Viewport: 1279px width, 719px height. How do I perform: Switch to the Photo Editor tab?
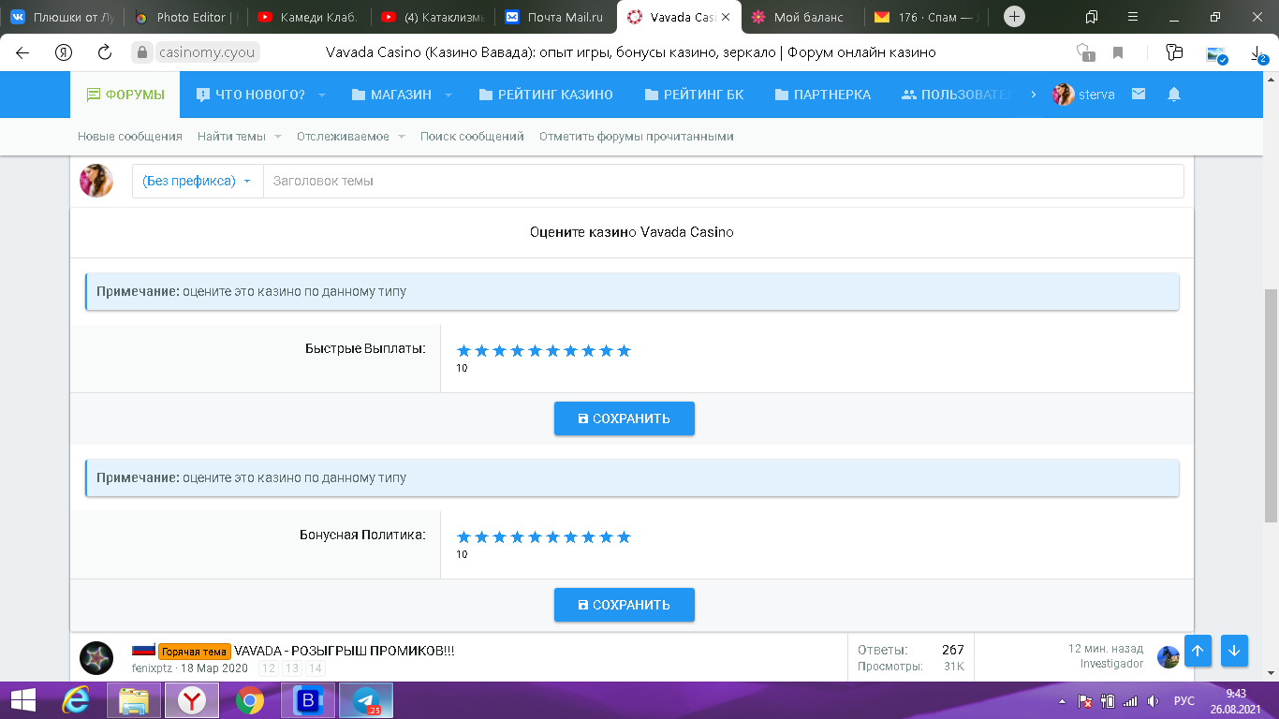click(x=185, y=17)
